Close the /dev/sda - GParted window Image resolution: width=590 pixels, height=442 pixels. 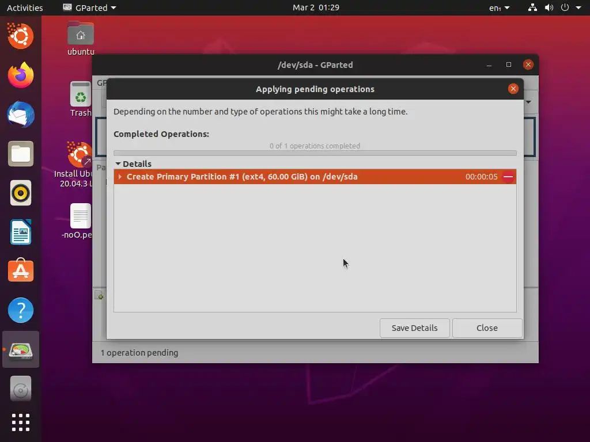tap(528, 64)
